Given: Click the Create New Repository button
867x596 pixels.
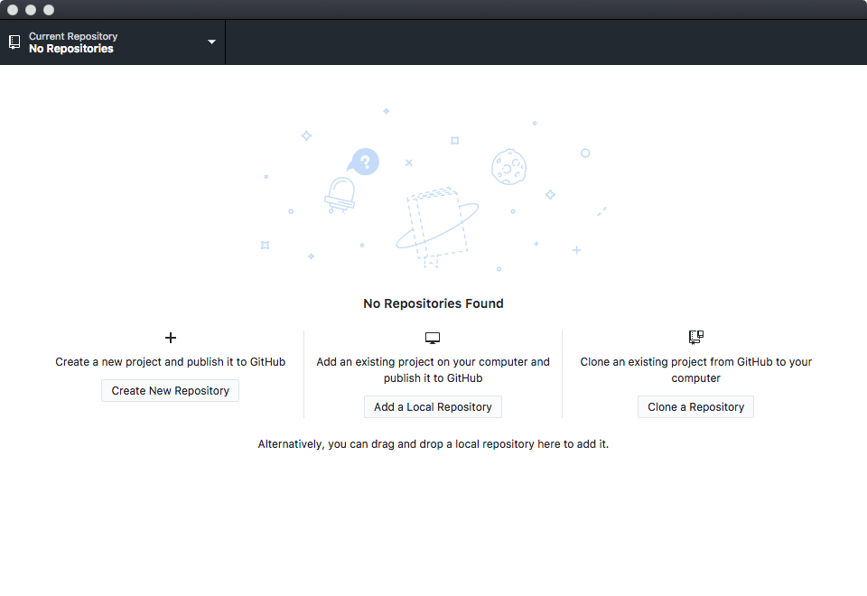Looking at the screenshot, I should 171,390.
